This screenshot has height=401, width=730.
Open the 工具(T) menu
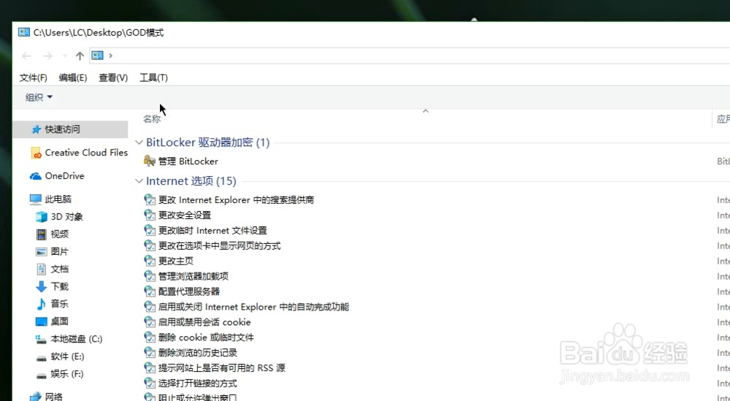click(153, 77)
